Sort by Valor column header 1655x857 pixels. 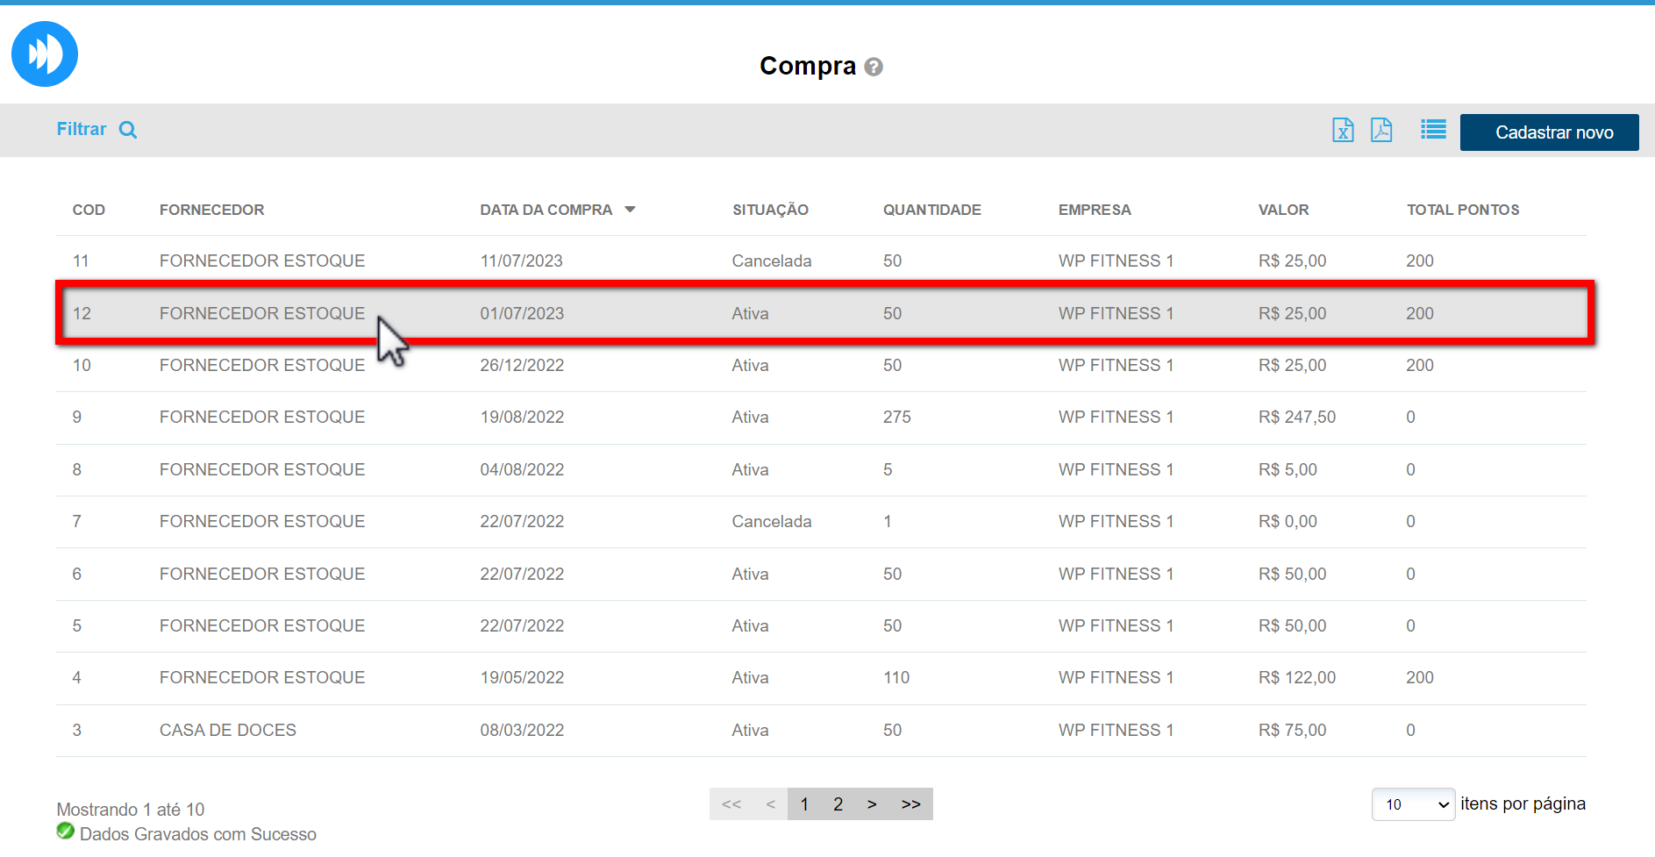(x=1282, y=210)
